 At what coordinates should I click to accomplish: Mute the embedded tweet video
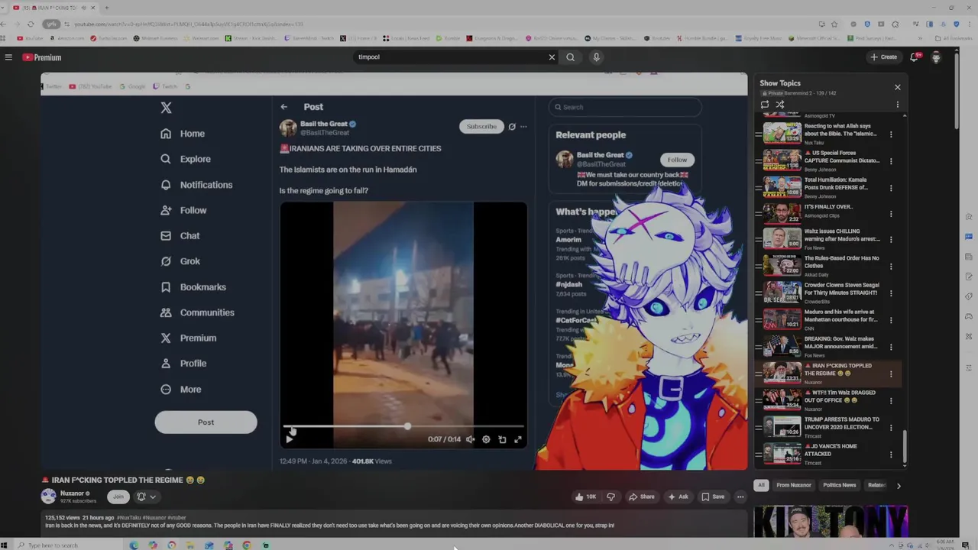click(470, 439)
